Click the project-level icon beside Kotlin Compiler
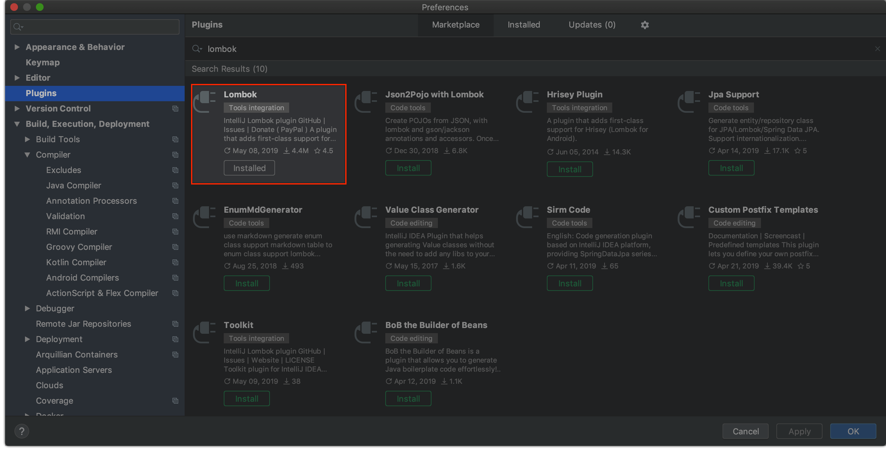Viewport: 886px width, 451px height. pyautogui.click(x=175, y=262)
